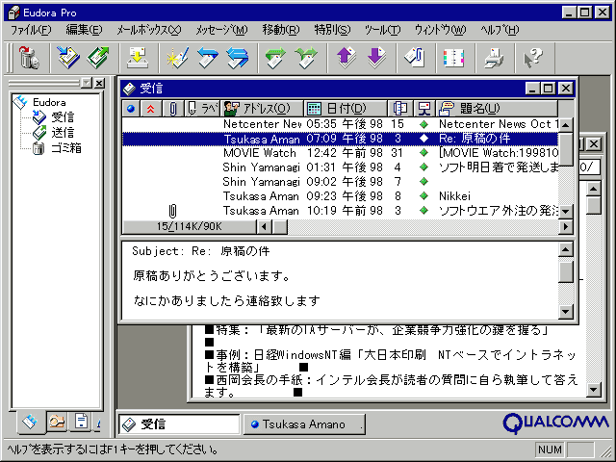Sort by priority red arrows column
This screenshot has width=616, height=462.
(x=151, y=109)
